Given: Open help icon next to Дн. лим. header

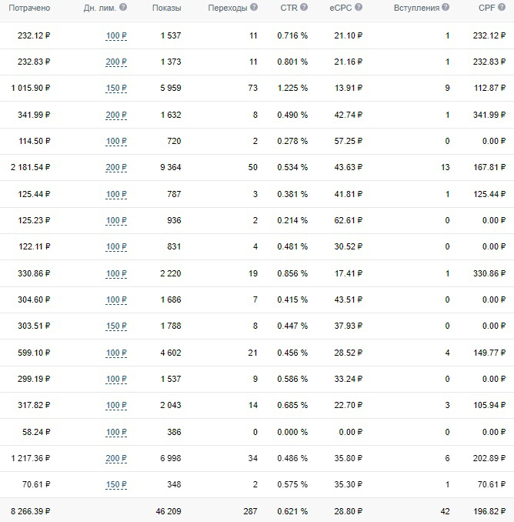Looking at the screenshot, I should click(x=123, y=7).
